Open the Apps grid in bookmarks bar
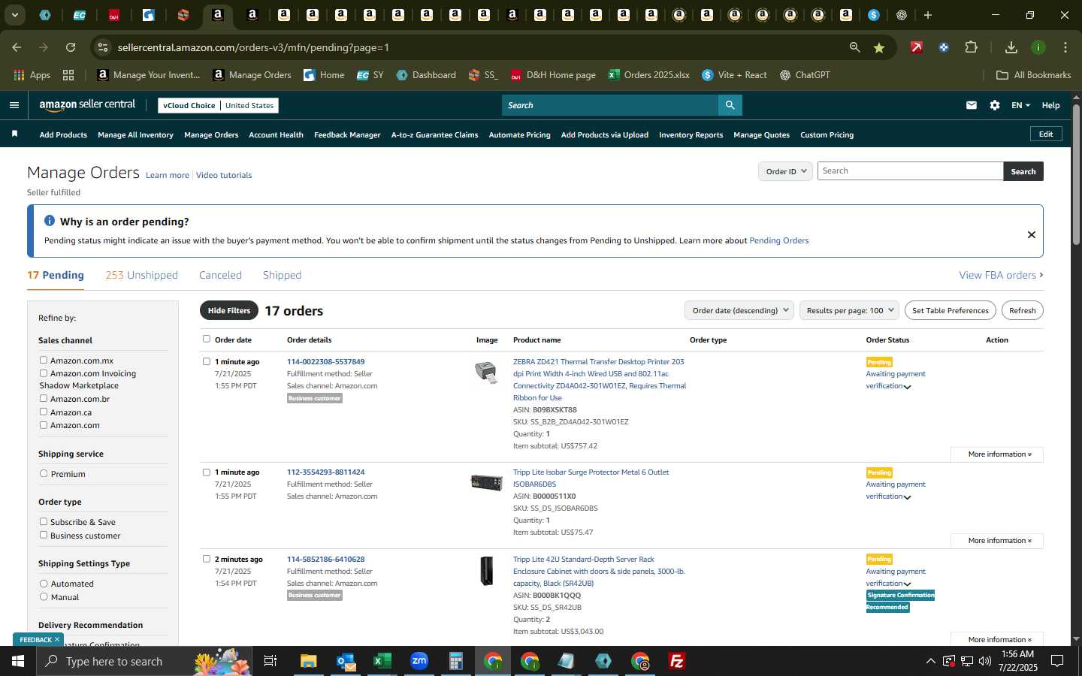The width and height of the screenshot is (1082, 676). [32, 75]
